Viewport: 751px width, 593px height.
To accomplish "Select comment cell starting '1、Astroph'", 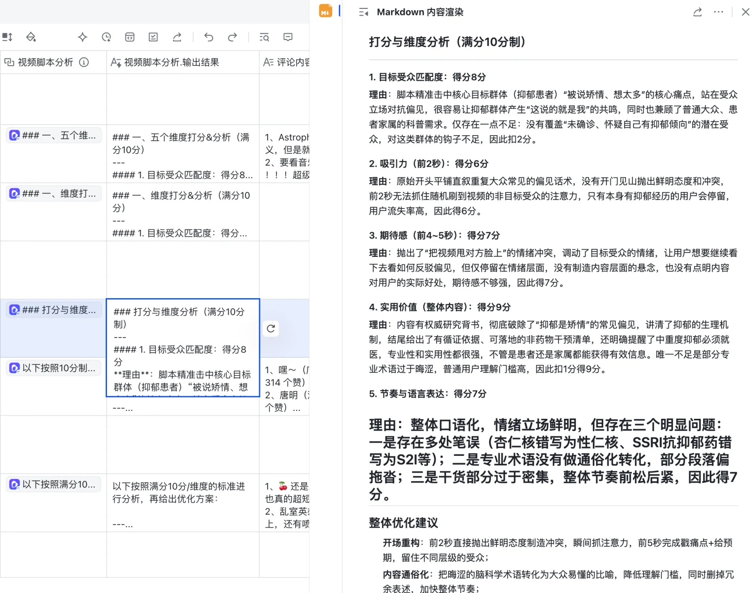I will click(x=284, y=154).
